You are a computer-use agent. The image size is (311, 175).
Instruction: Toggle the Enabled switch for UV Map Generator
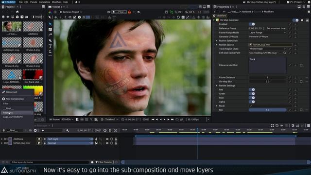[252, 24]
